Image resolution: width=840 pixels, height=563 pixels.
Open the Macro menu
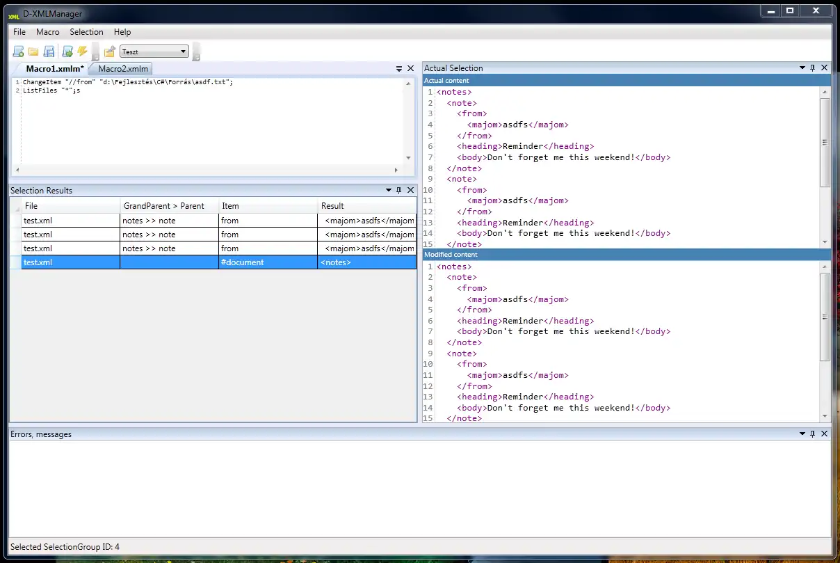48,32
